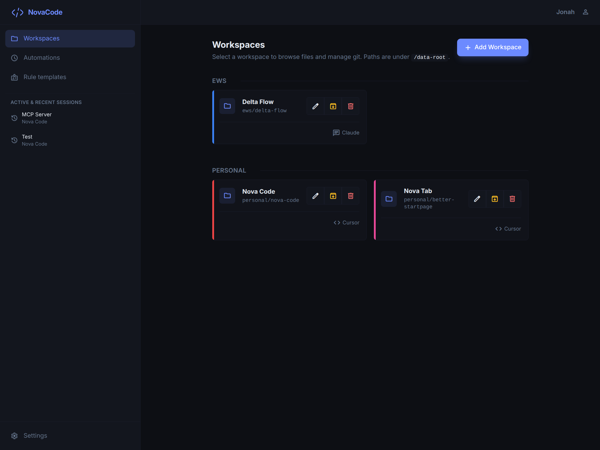Open the Nova Code workspace title
This screenshot has height=450, width=600.
click(259, 192)
